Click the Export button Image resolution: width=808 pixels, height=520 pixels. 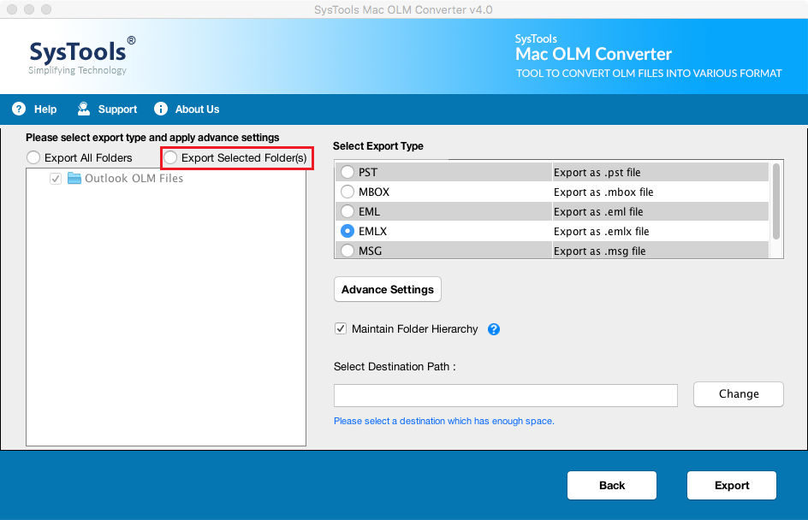coord(732,485)
